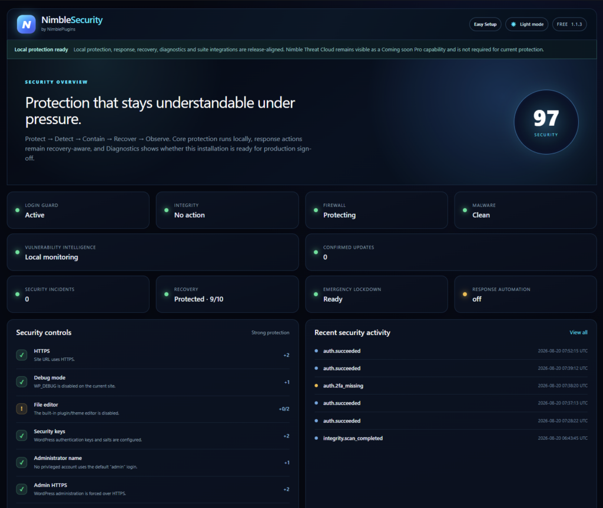
Task: Click the green status dot on Confirmed Updates
Action: coord(316,252)
